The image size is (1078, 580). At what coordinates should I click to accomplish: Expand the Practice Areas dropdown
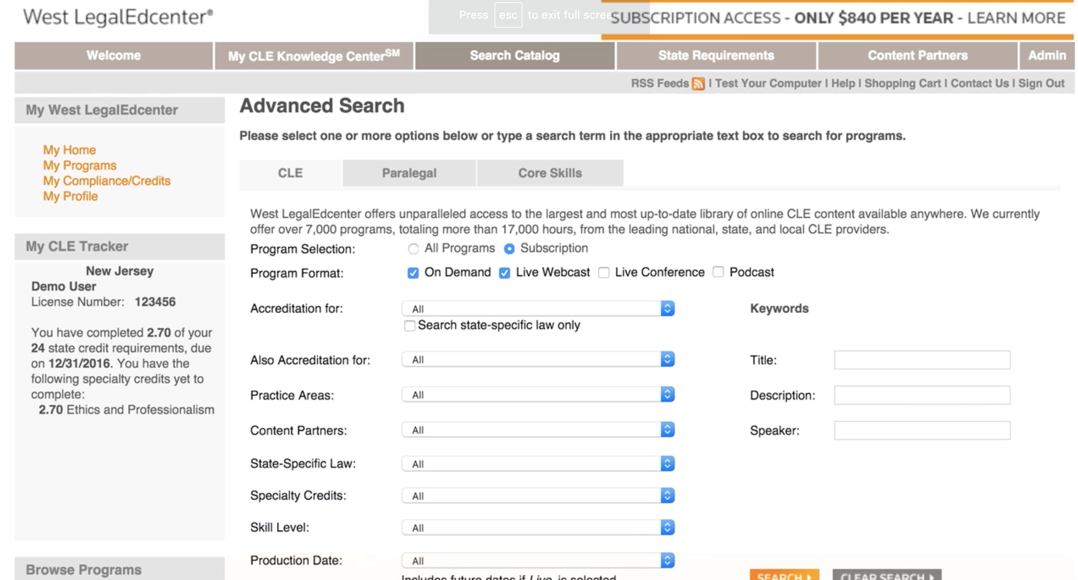click(538, 394)
